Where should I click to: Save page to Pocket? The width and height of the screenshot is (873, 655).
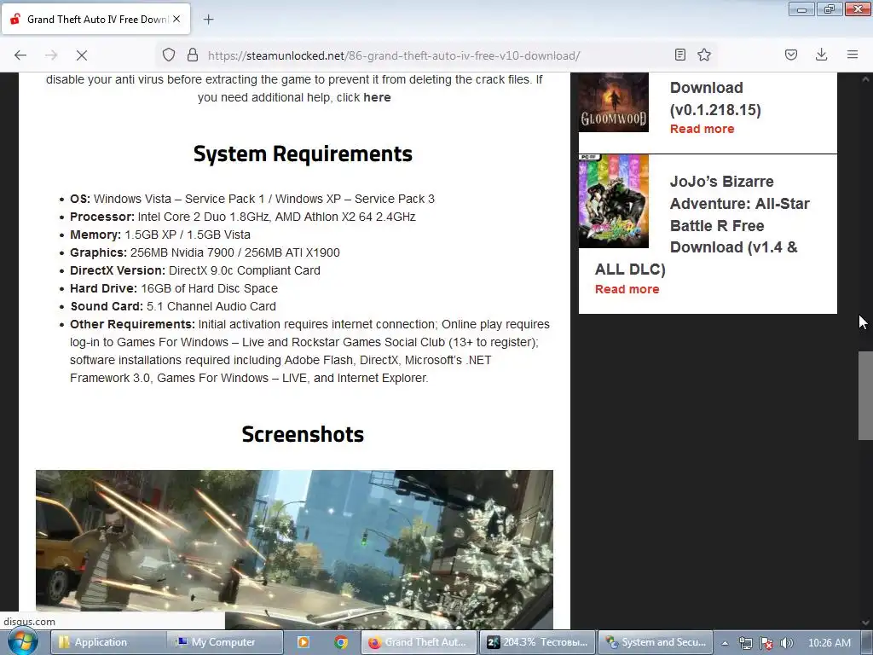click(x=791, y=55)
